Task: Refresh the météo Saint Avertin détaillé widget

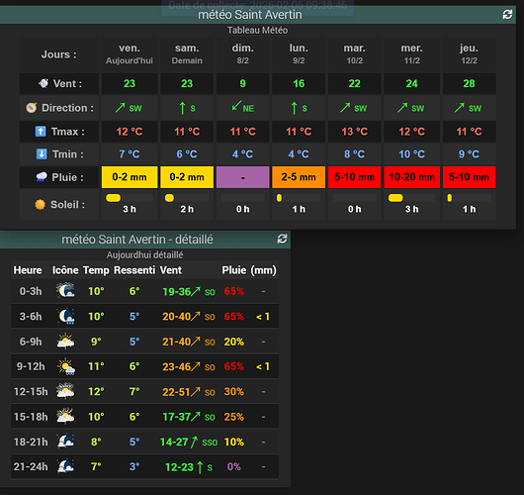Action: (282, 239)
